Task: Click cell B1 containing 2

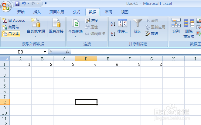Action: pyautogui.click(x=42, y=64)
